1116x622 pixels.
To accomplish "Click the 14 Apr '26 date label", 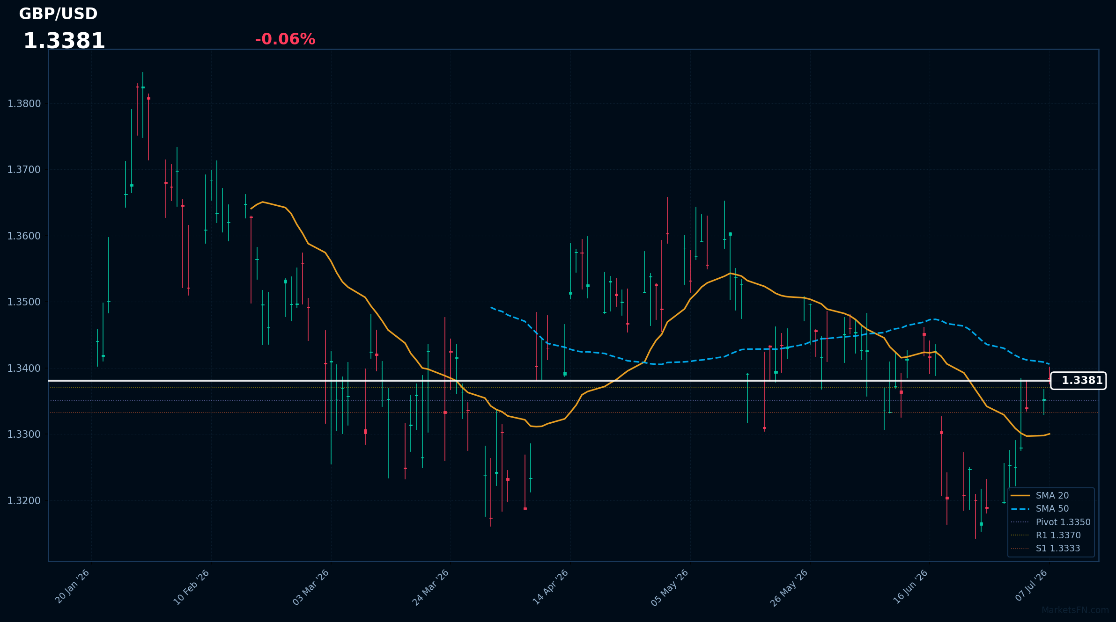I will pos(551,587).
